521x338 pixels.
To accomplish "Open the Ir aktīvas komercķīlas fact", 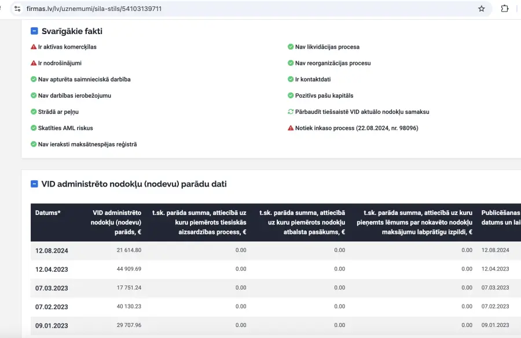I will 67,47.
